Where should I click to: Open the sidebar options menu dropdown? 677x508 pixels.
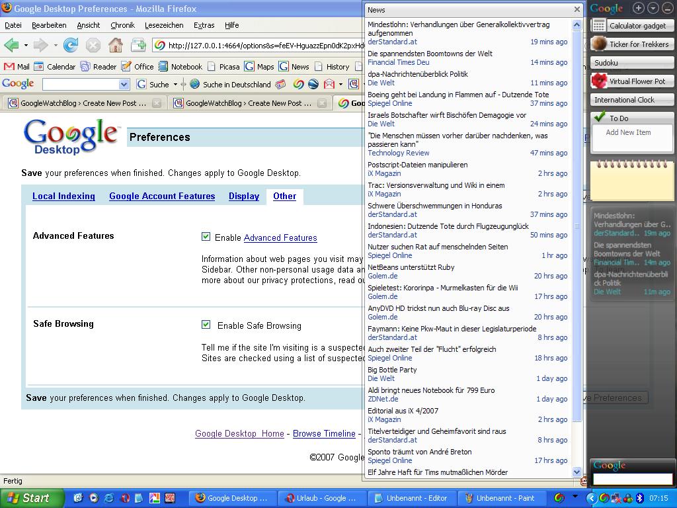653,8
